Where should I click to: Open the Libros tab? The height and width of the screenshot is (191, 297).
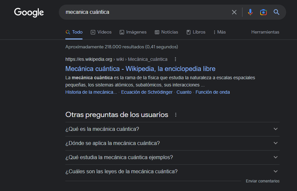click(196, 32)
